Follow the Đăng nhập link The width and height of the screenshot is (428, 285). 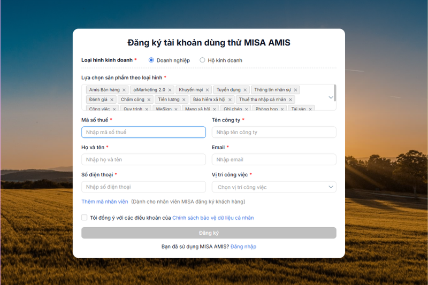click(x=243, y=247)
